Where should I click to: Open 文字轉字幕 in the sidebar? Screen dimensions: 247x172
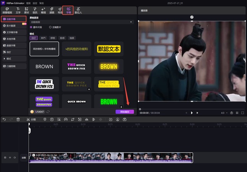(14, 32)
